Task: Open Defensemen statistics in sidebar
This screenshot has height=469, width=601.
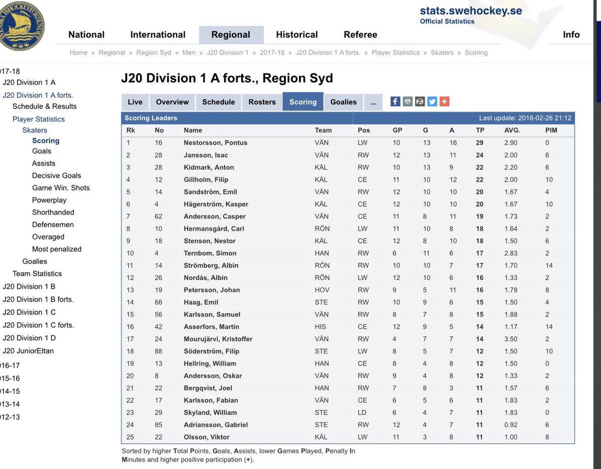Action: tap(53, 224)
